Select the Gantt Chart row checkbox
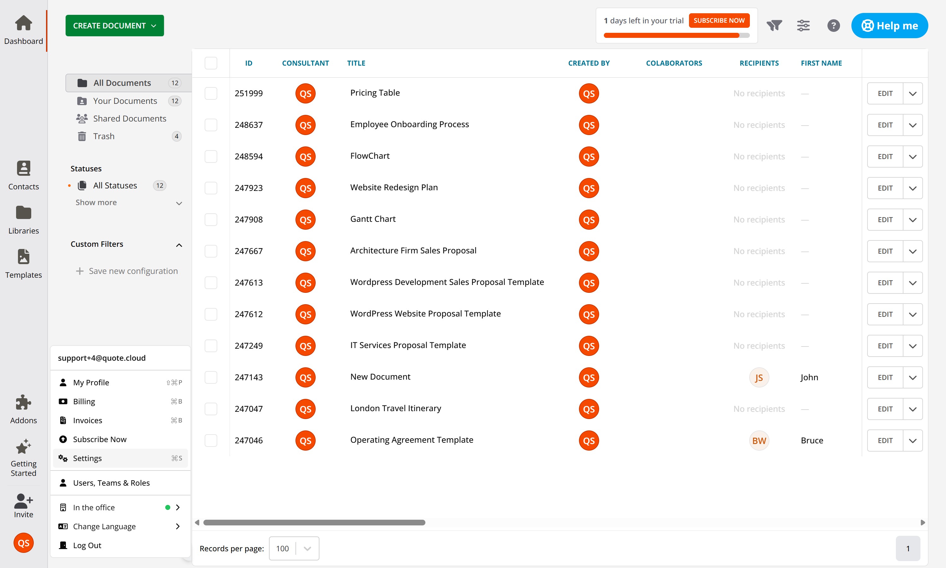Image resolution: width=946 pixels, height=568 pixels. point(211,220)
